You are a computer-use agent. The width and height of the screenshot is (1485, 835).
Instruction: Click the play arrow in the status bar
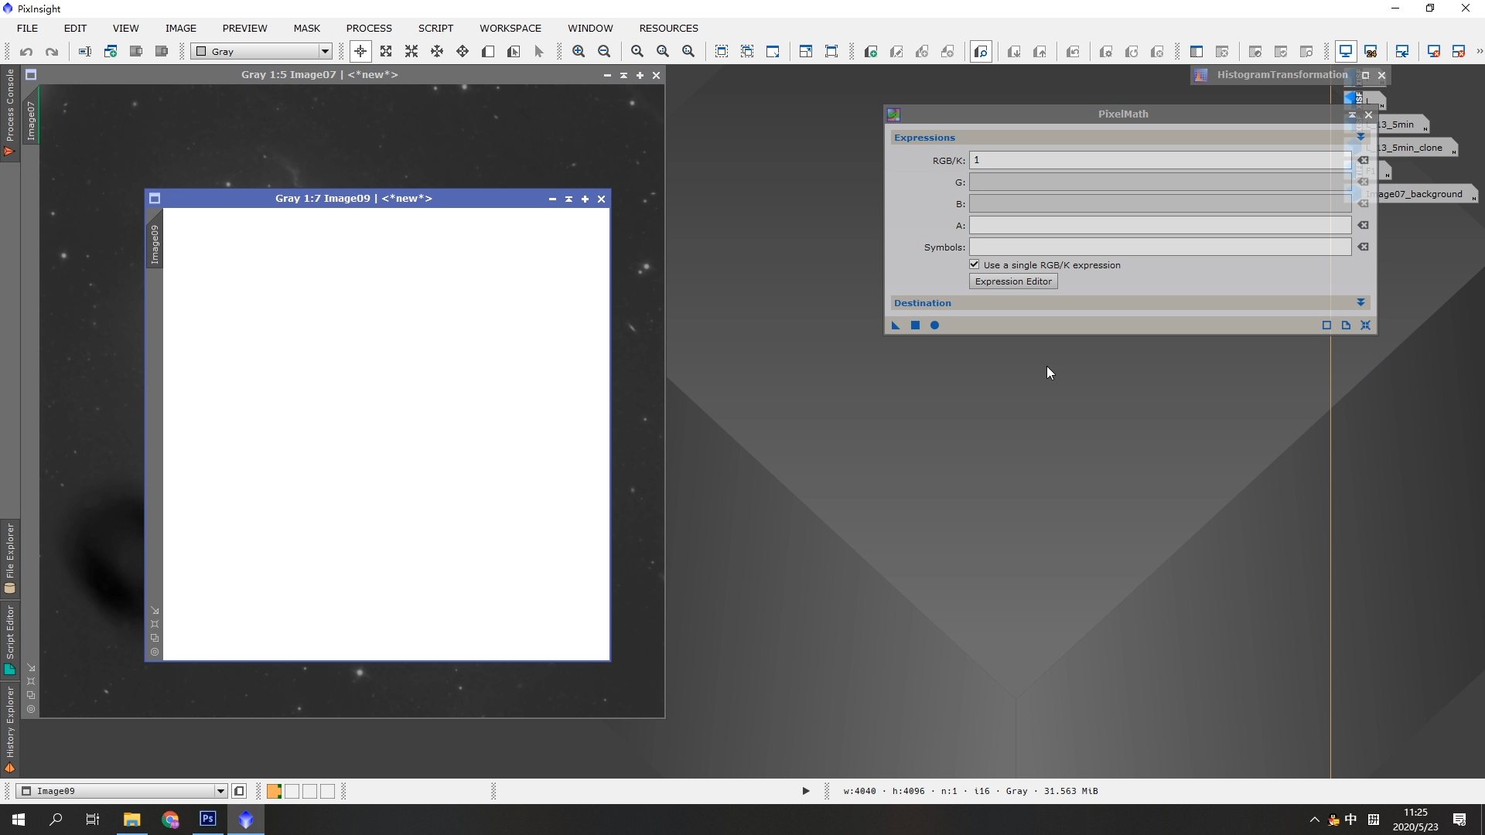click(805, 791)
